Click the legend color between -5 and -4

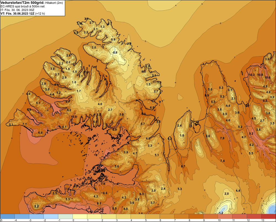pos(7,216)
